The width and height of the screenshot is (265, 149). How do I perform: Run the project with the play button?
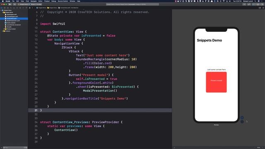10,4
